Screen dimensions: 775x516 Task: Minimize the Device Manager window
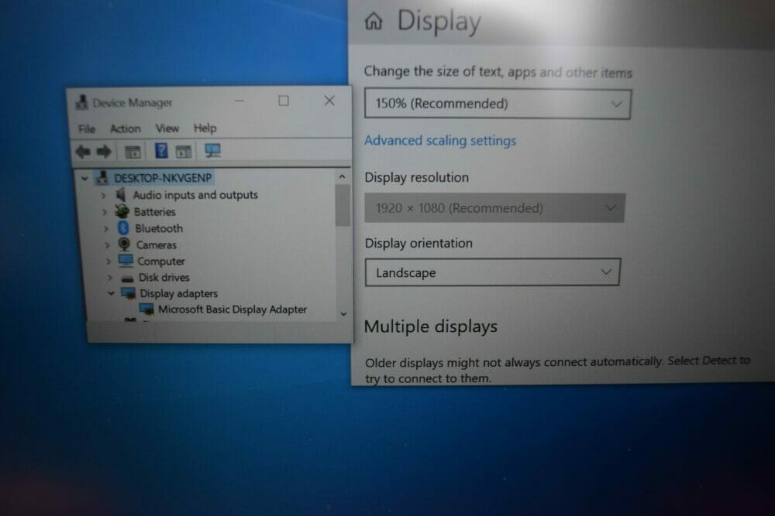239,101
